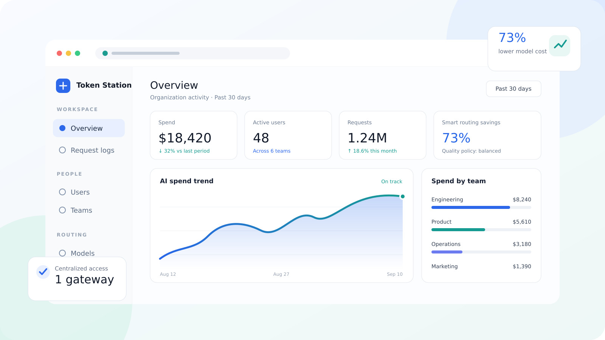Click the red window dot

pyautogui.click(x=59, y=53)
